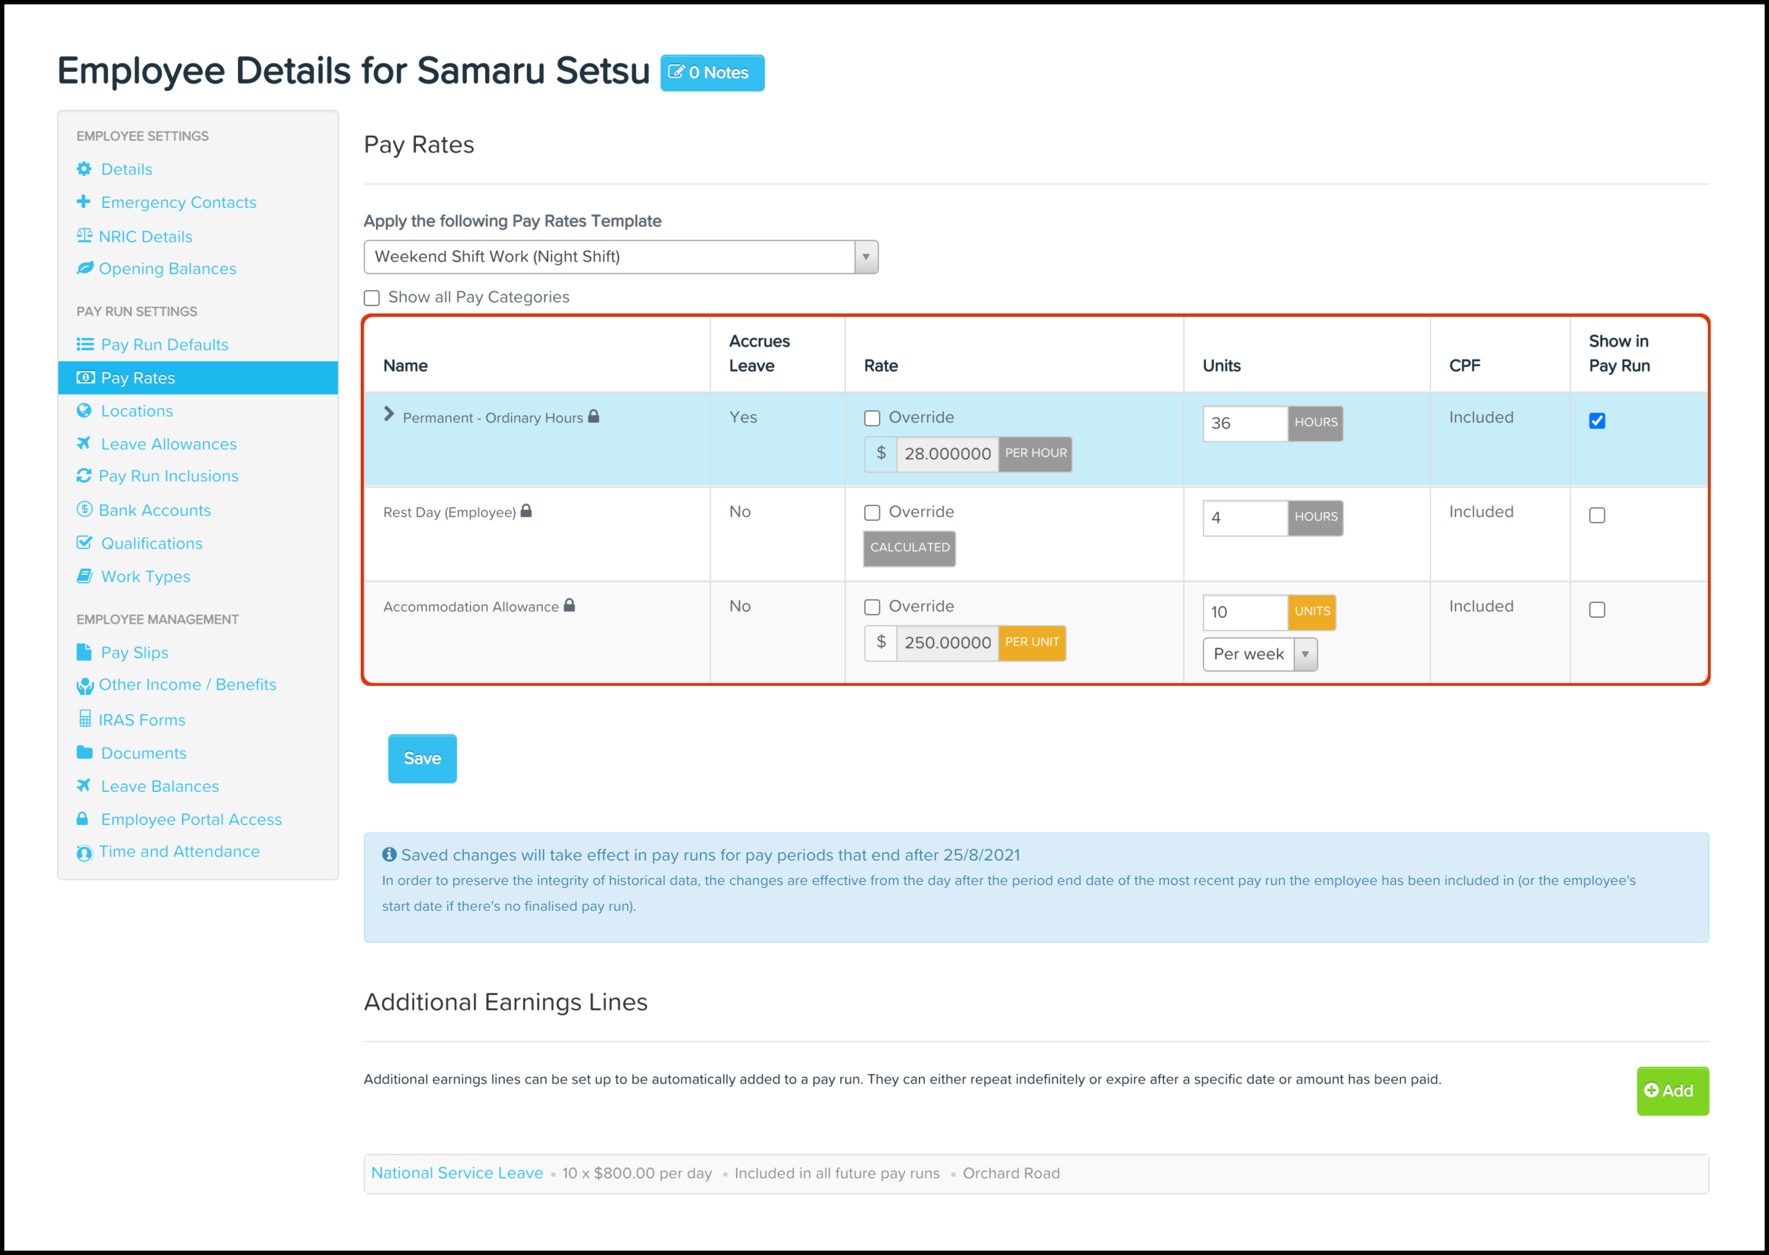Image resolution: width=1769 pixels, height=1255 pixels.
Task: Go to Bank Accounts section
Action: [155, 510]
